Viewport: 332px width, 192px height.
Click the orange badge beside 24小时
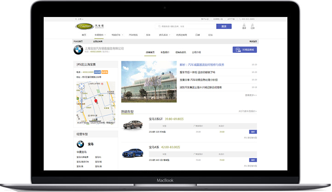coord(104,72)
